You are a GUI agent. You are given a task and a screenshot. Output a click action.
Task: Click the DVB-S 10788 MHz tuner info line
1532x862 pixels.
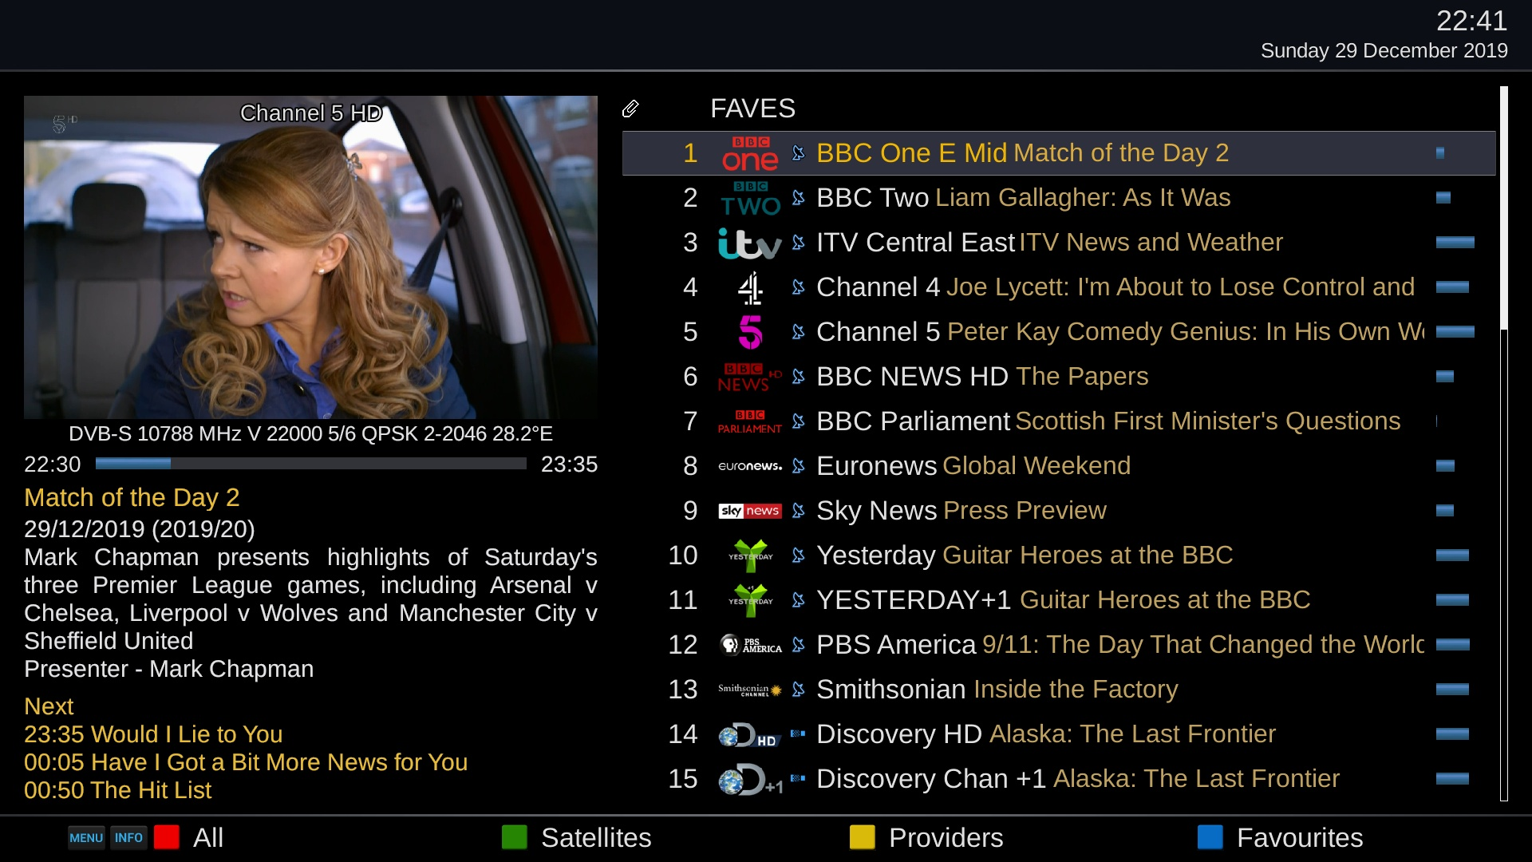pos(310,433)
